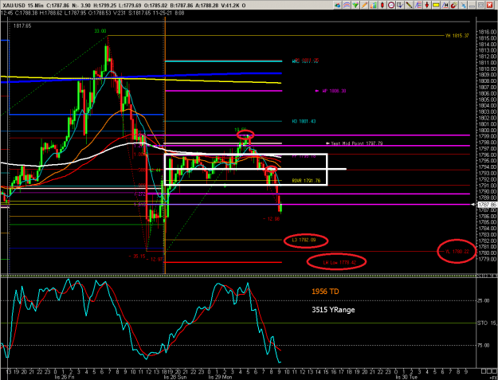Click the red - 35.15 range label
The height and width of the screenshot is (380, 498).
tap(137, 257)
